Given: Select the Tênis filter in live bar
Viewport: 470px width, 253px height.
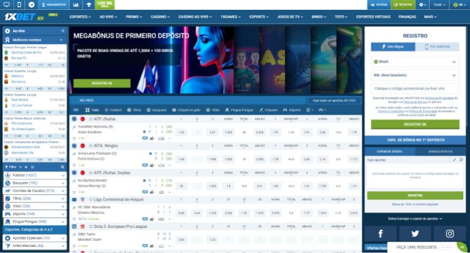Looking at the screenshot, I should (x=134, y=110).
